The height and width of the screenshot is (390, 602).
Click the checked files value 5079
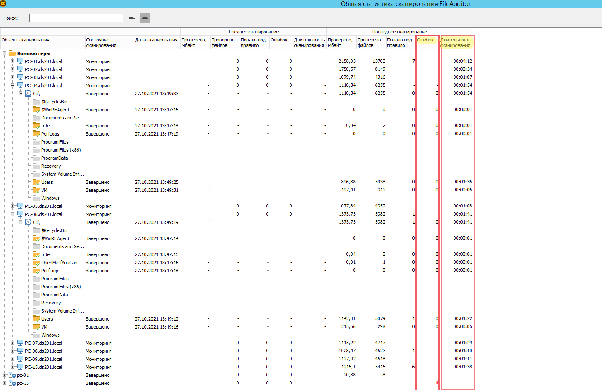coord(380,318)
